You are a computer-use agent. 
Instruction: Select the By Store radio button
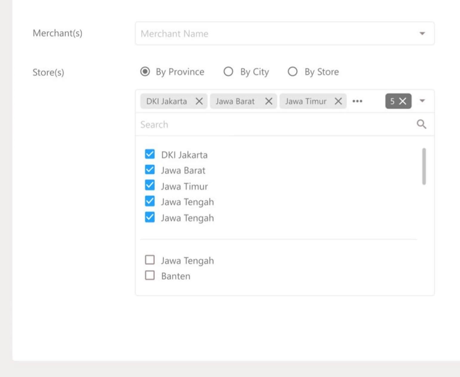(x=292, y=72)
